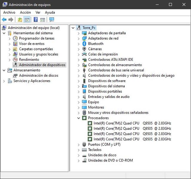The height and width of the screenshot is (179, 191).
Task: Click the Up one level folder icon
Action: click(x=20, y=19)
